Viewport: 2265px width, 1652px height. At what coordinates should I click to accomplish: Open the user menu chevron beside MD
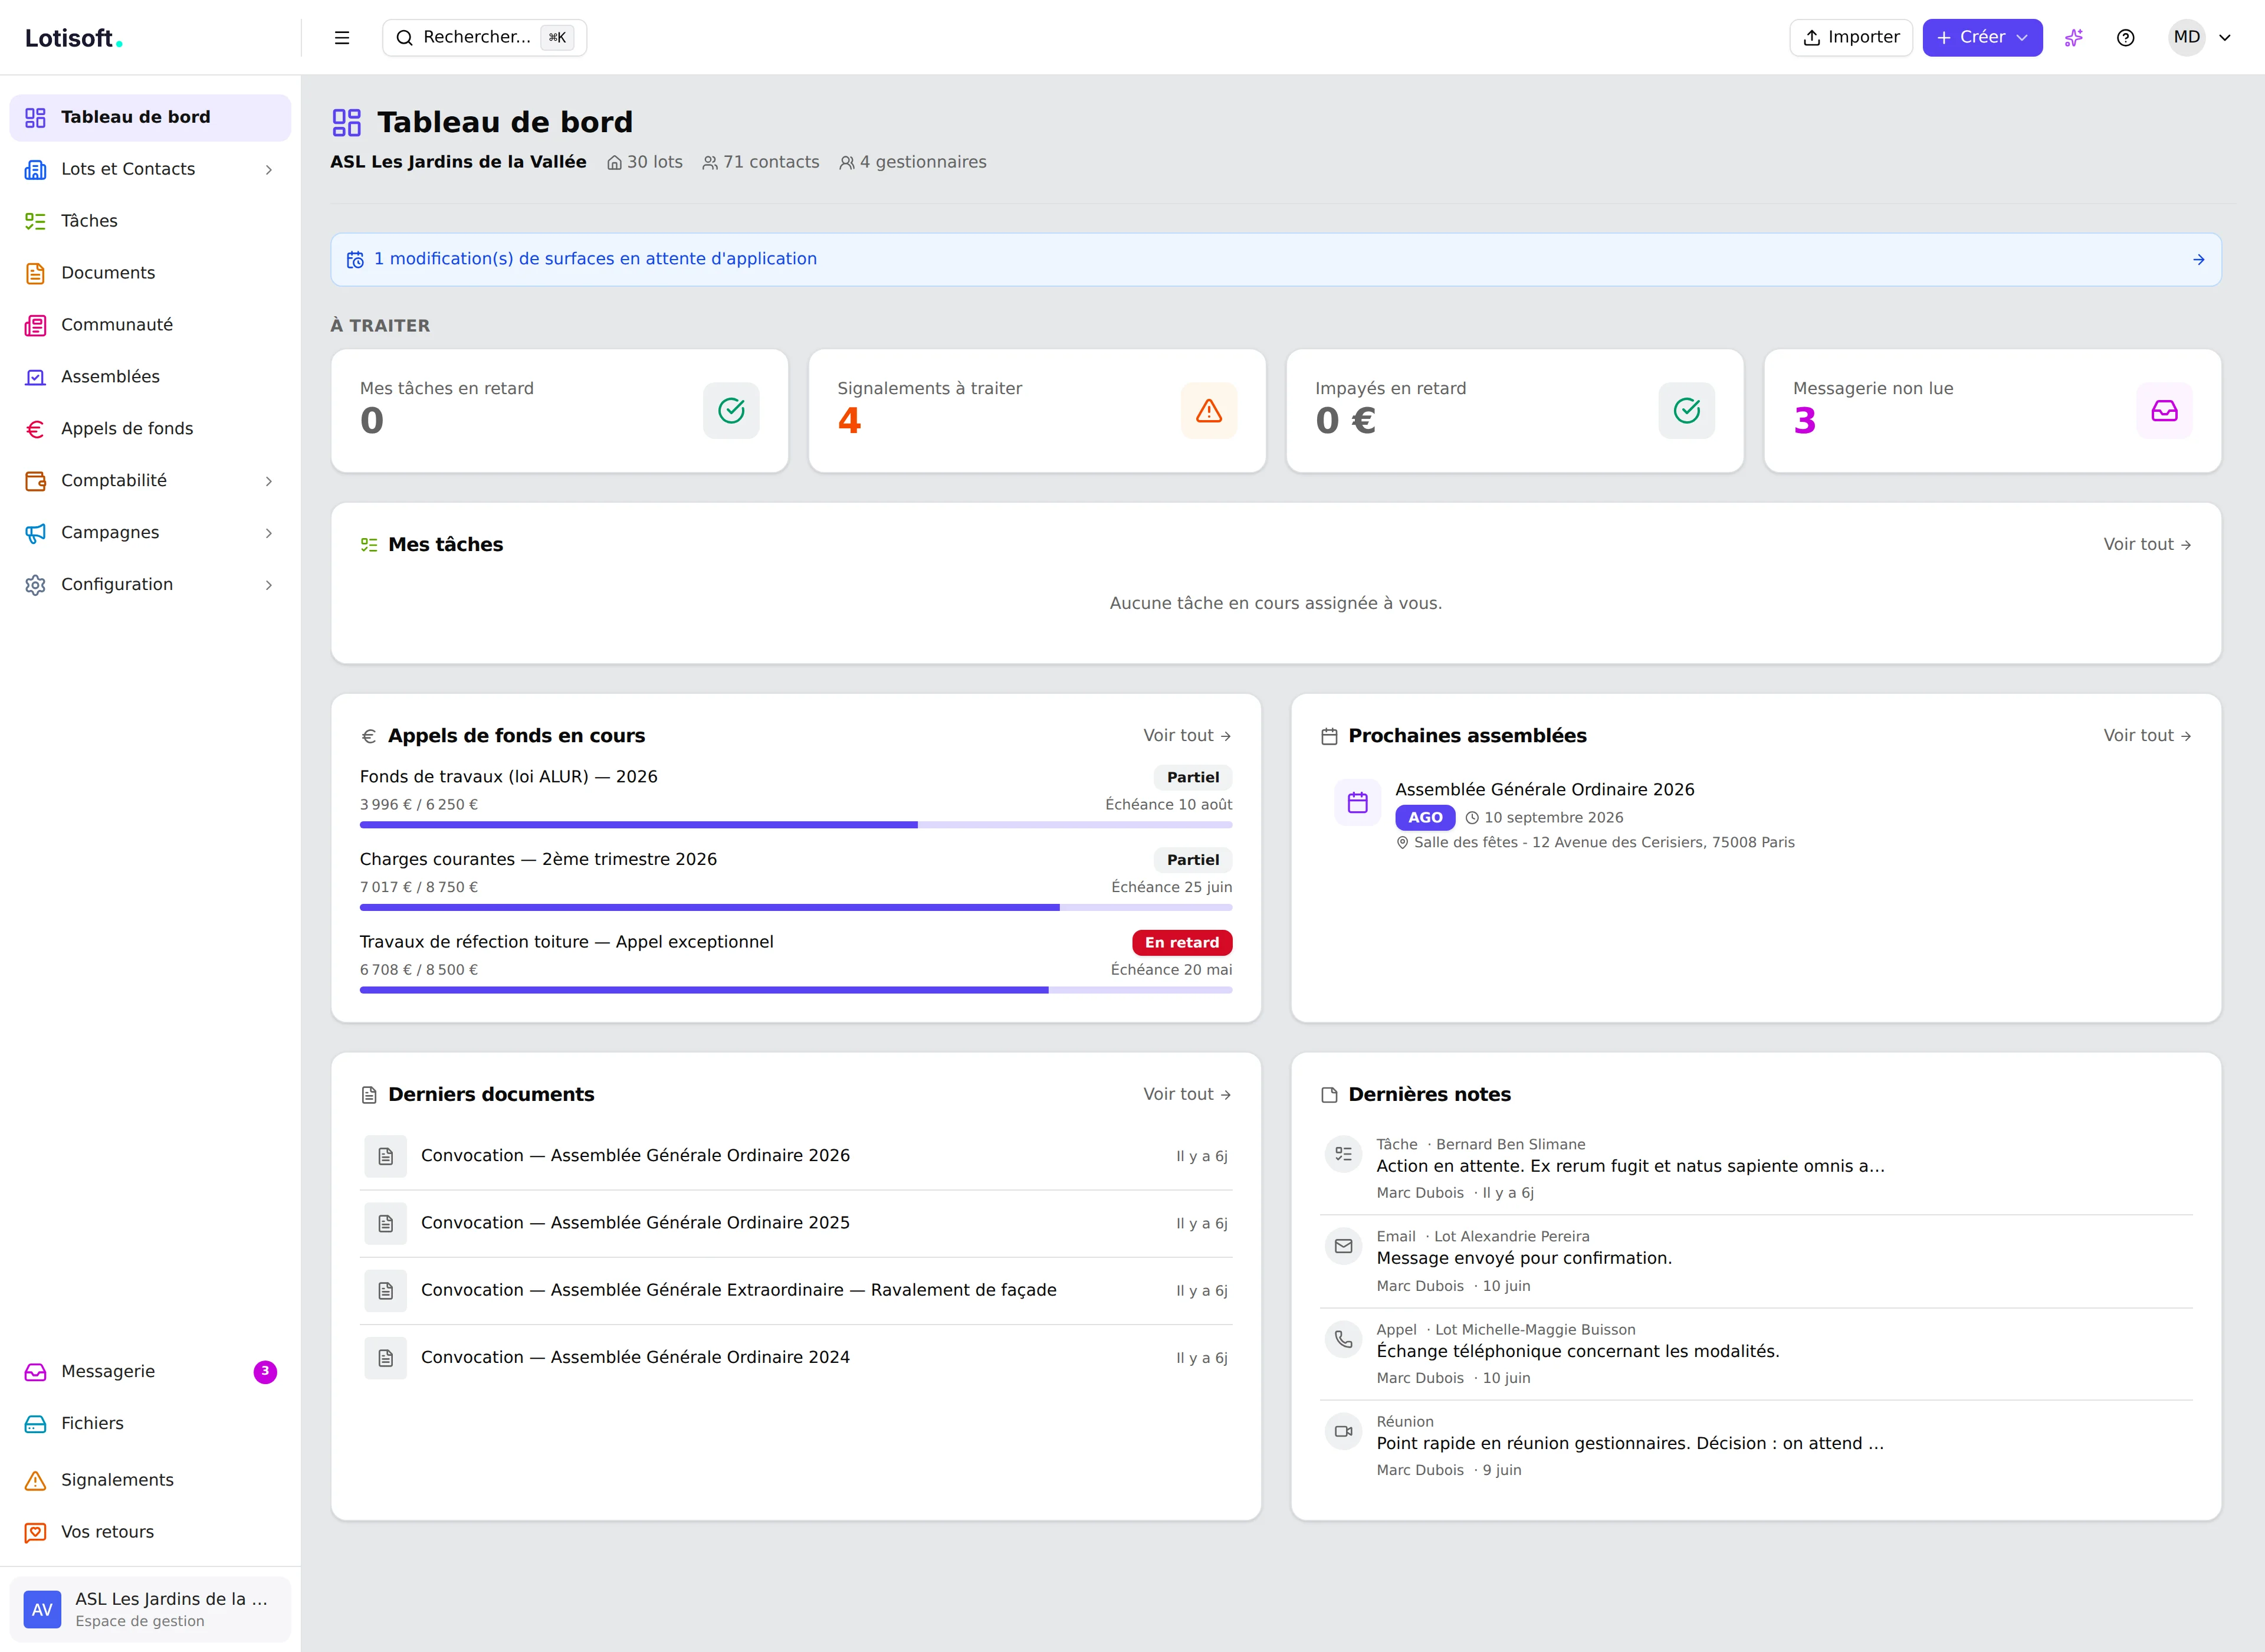pos(2225,38)
